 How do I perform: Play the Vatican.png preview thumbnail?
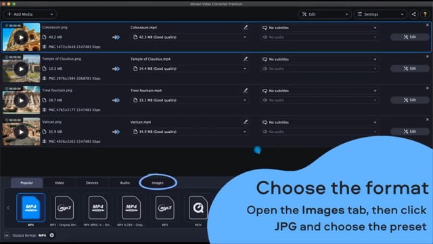21,132
